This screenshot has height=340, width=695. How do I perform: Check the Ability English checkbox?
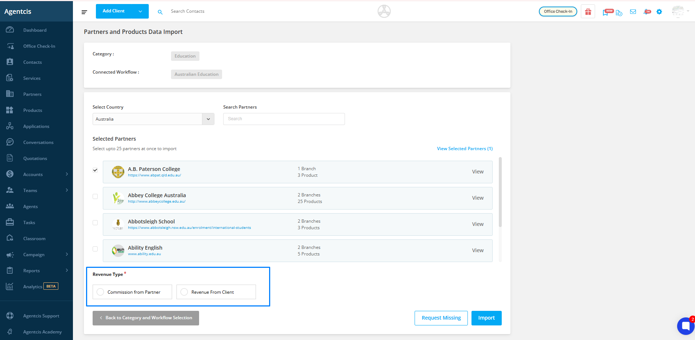coord(95,249)
